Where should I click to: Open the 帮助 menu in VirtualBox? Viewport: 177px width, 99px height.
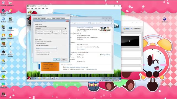click(47, 8)
